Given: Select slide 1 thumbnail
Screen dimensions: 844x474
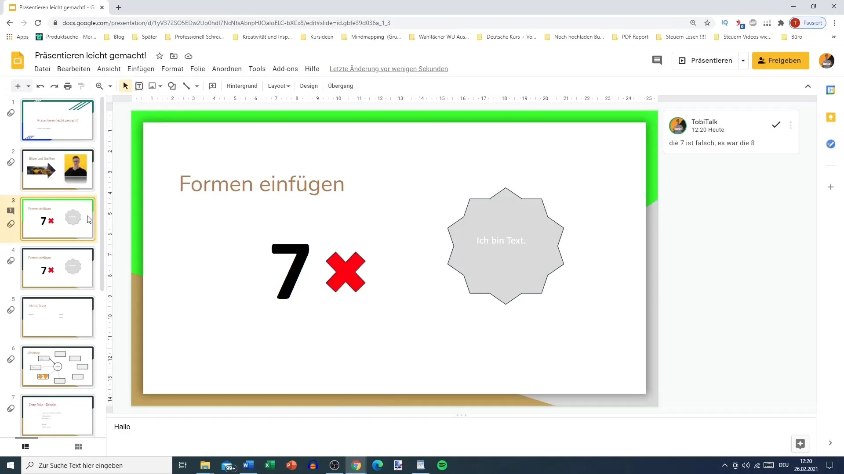Looking at the screenshot, I should [x=58, y=120].
